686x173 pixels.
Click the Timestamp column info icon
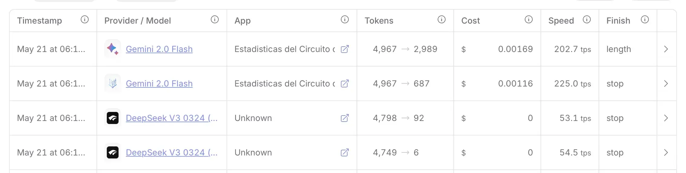tap(85, 20)
